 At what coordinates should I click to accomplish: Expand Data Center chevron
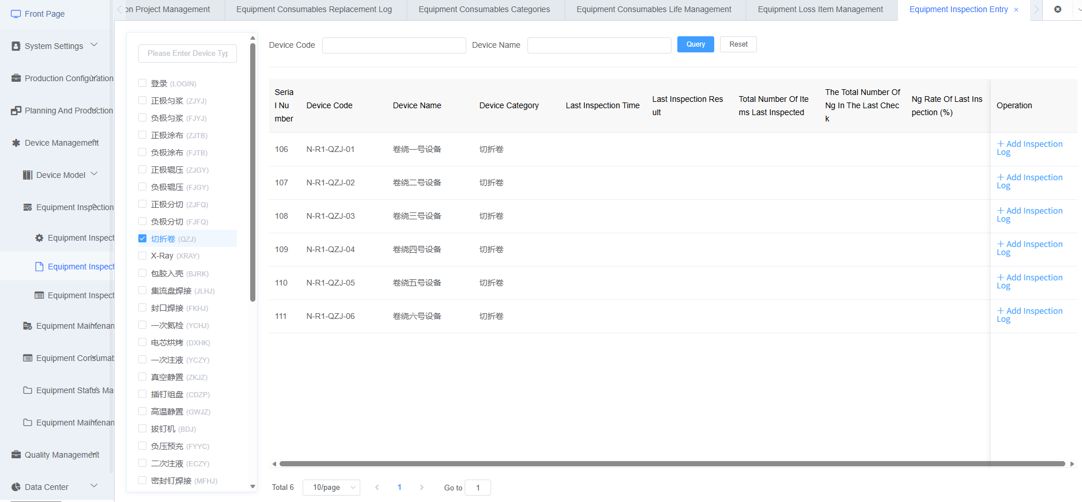(x=94, y=486)
